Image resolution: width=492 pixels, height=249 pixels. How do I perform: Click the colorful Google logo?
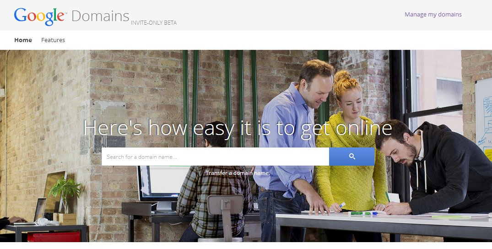pyautogui.click(x=40, y=16)
